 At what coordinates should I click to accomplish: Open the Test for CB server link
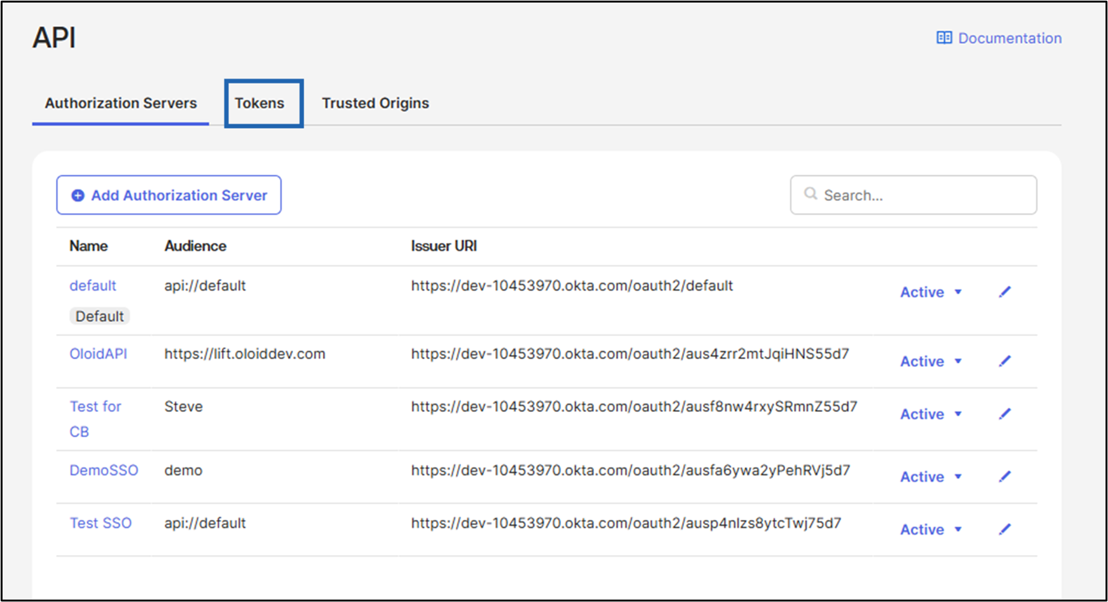coord(95,419)
